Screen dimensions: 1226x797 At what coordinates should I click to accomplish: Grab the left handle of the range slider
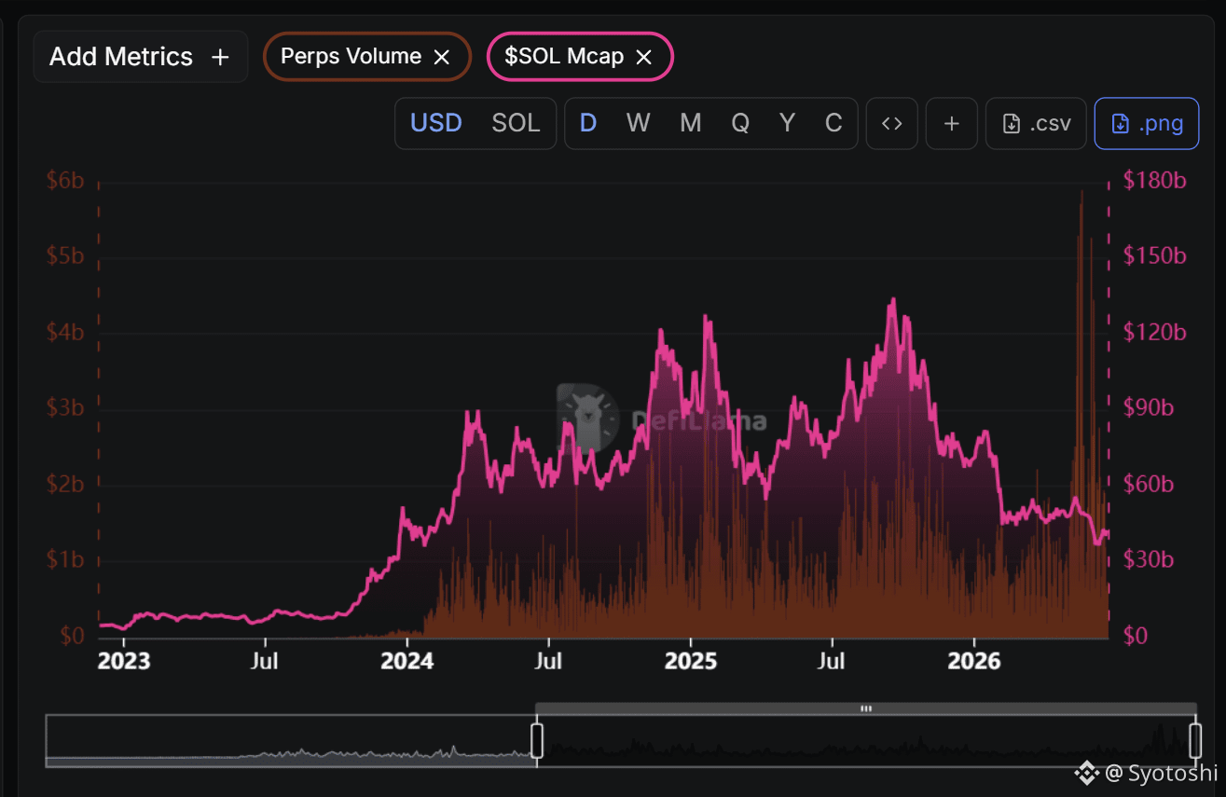pos(537,741)
